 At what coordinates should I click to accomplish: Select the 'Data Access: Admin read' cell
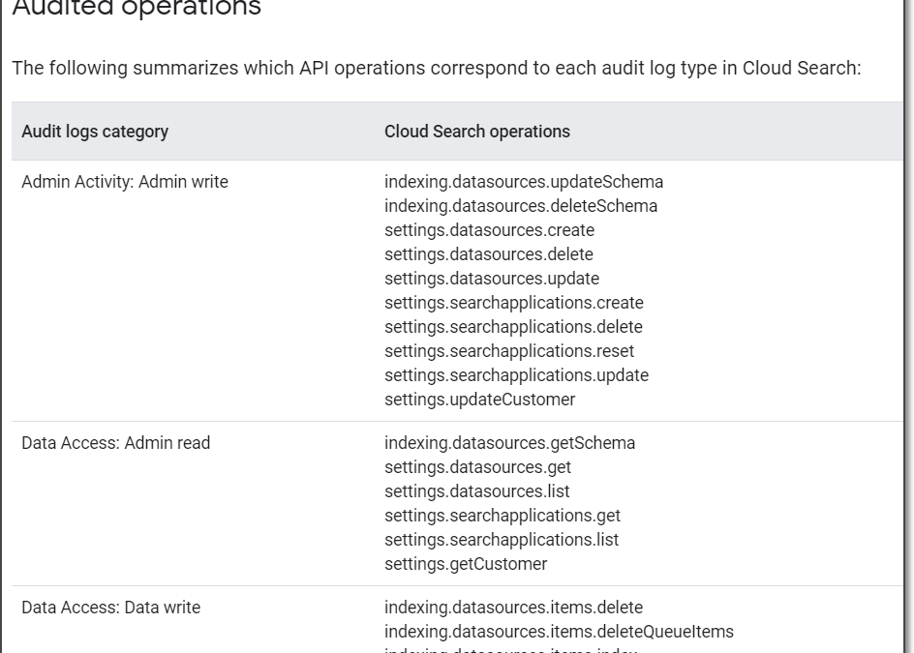(x=116, y=443)
